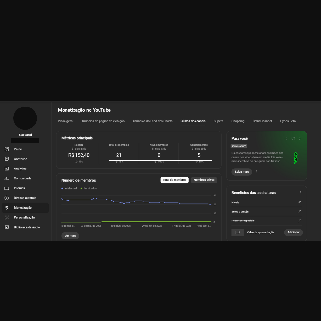Open Personalização magic wand icon
This screenshot has width=321, height=321.
coord(7,218)
